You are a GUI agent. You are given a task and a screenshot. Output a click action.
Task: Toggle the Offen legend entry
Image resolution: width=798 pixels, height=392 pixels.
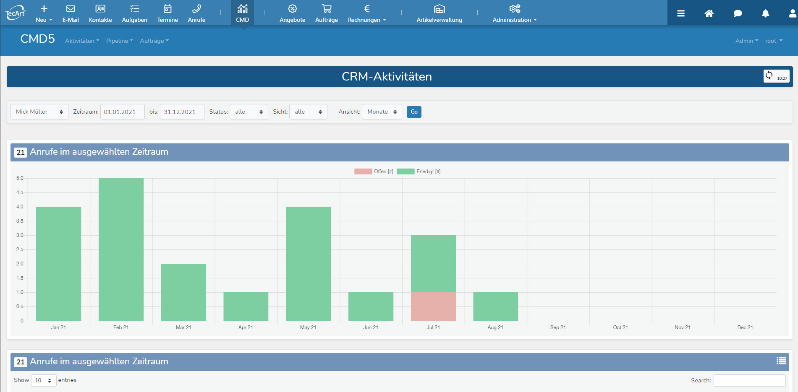374,171
